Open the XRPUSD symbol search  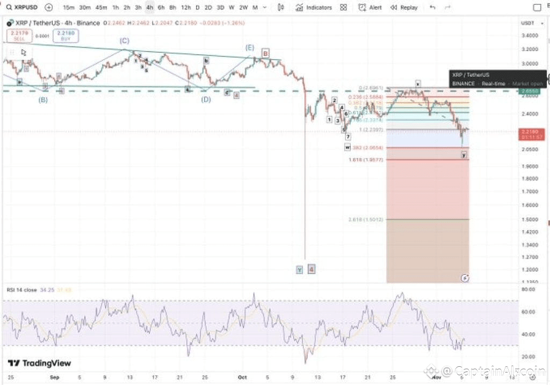tap(22, 8)
